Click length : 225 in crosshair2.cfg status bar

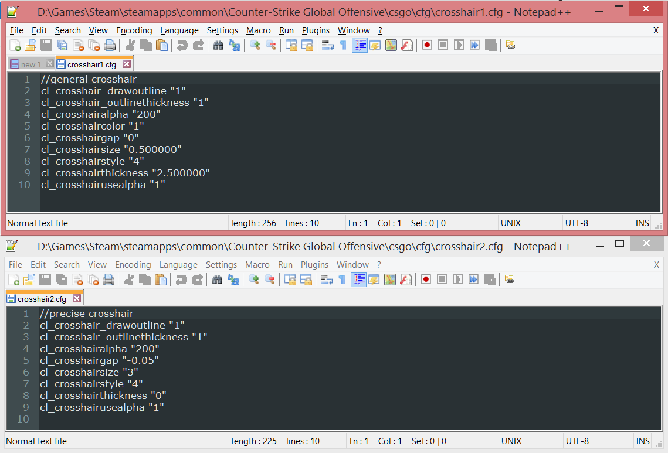pos(254,441)
